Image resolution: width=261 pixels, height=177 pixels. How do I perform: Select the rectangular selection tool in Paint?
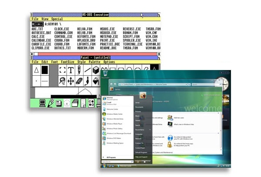pyautogui.click(x=62, y=70)
